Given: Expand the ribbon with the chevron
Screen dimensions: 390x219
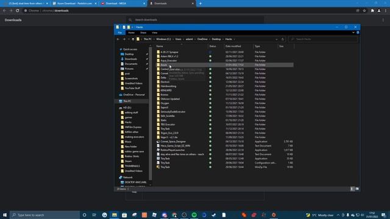Looking at the screenshot, I should pyautogui.click(x=353, y=32).
